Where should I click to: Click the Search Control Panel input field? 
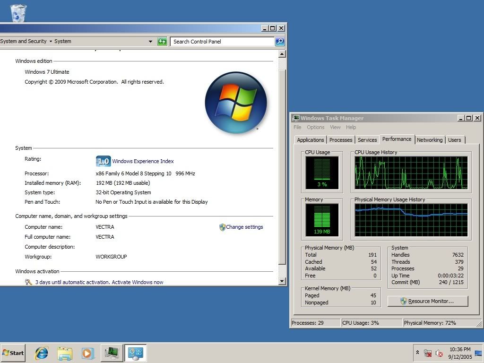[222, 42]
